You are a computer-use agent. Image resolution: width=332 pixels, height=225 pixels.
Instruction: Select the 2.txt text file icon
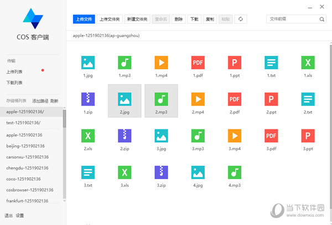pyautogui.click(x=308, y=99)
